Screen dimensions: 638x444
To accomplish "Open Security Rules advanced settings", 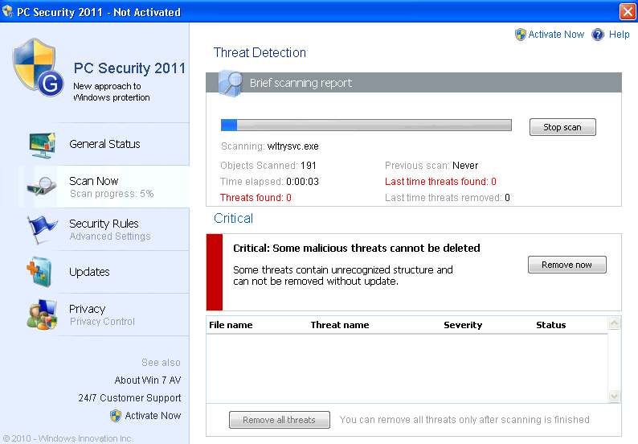I will tap(104, 229).
